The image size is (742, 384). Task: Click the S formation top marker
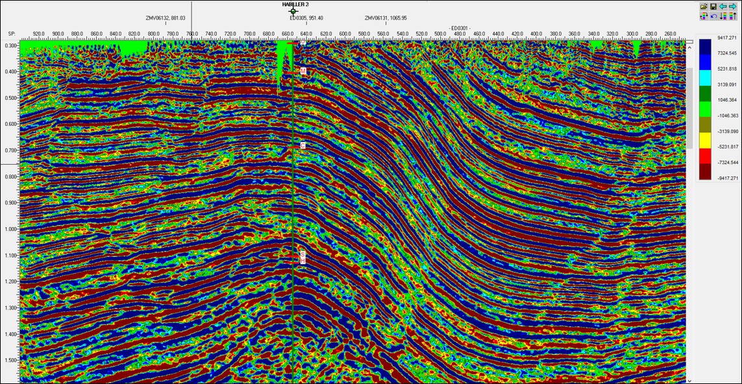click(x=303, y=254)
